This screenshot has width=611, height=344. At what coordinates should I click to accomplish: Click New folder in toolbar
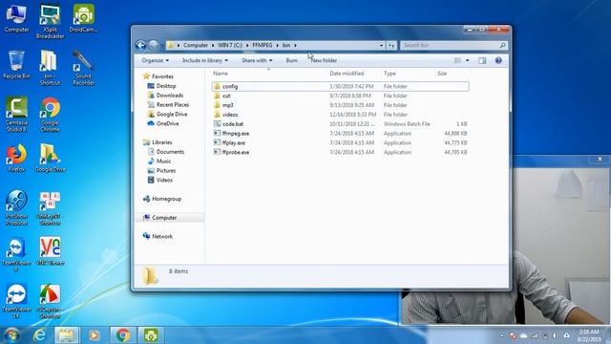[324, 60]
